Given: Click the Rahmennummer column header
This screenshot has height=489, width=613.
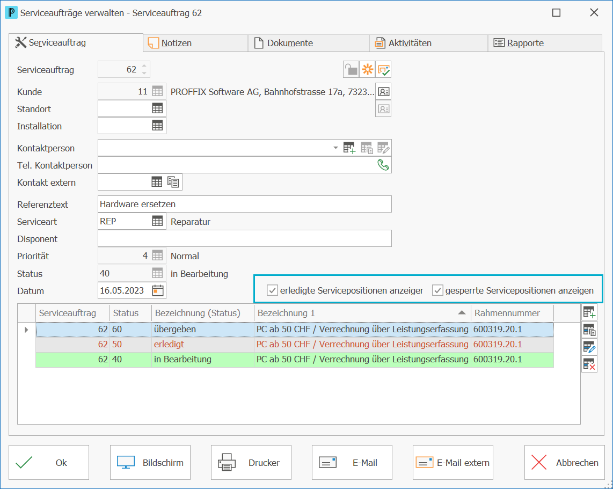Looking at the screenshot, I should [513, 313].
